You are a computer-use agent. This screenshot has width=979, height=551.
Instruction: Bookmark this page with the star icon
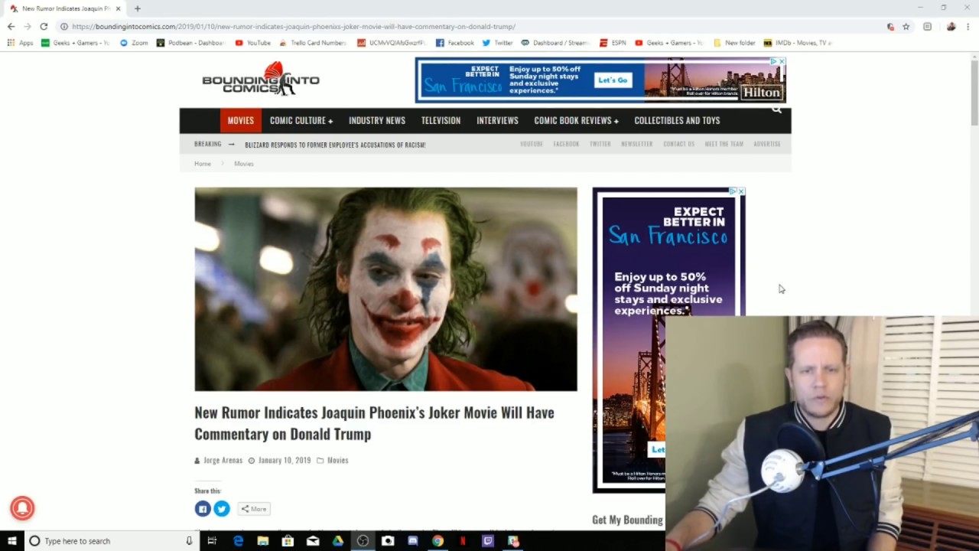coord(906,26)
